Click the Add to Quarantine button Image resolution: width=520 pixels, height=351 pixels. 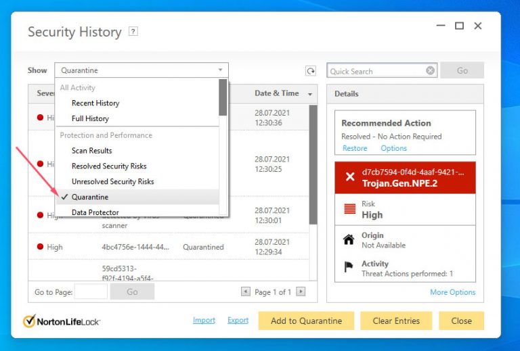(x=306, y=321)
